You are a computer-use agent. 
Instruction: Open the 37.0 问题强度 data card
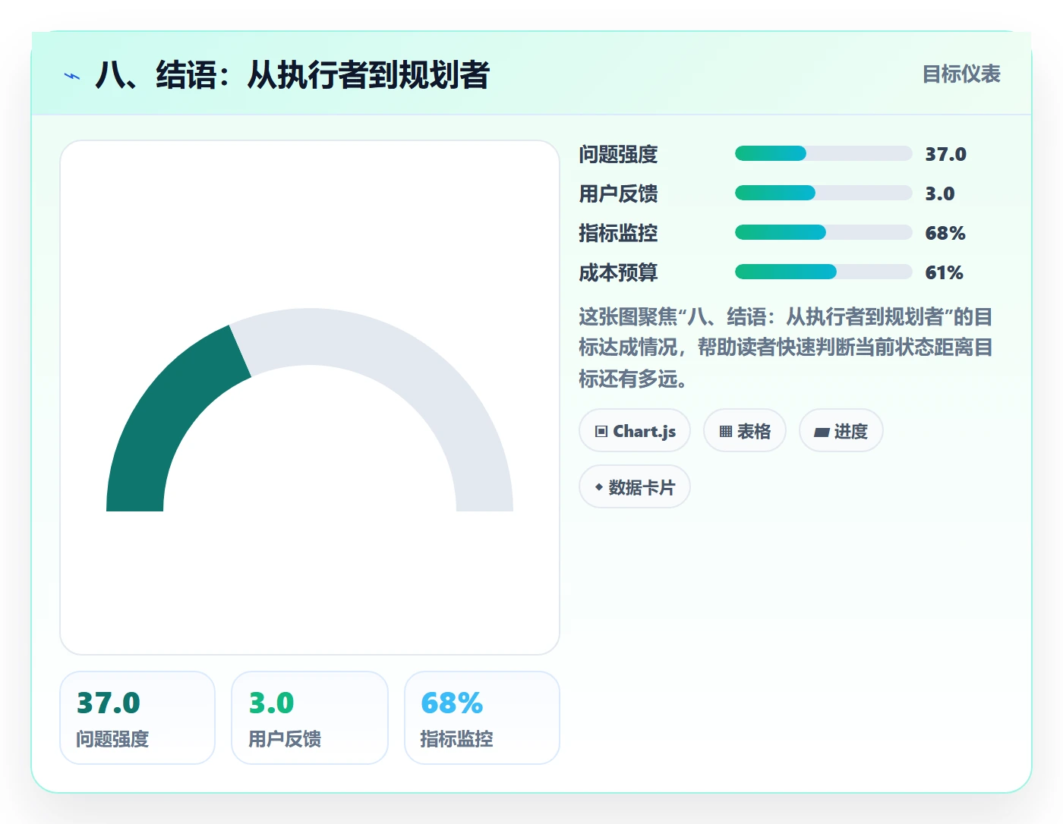click(x=137, y=718)
